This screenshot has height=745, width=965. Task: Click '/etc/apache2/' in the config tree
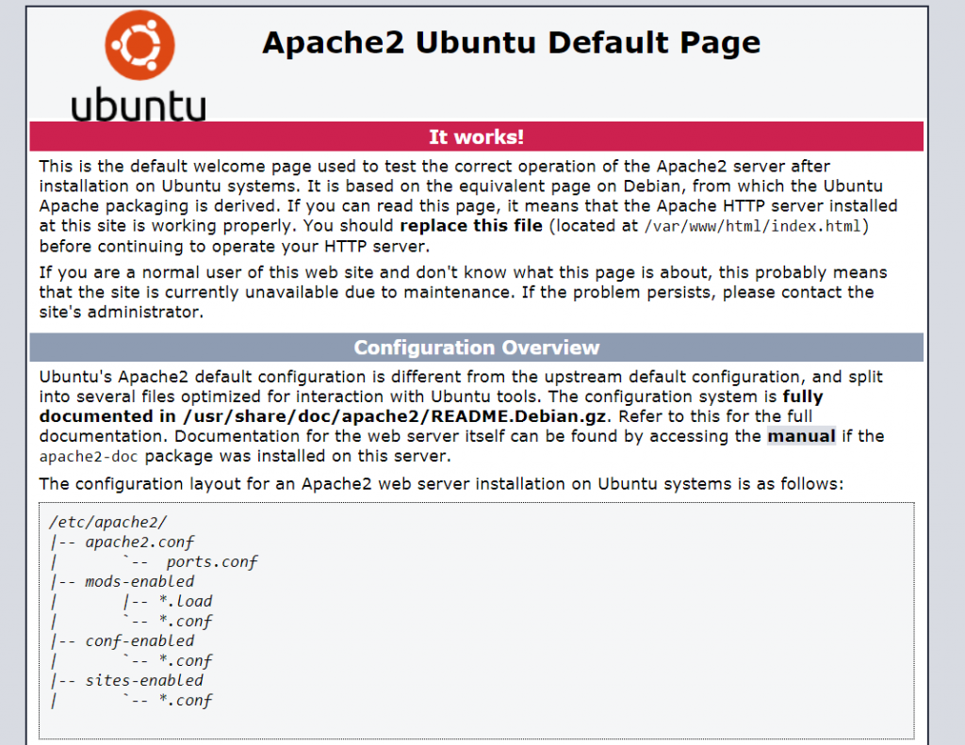tap(107, 523)
